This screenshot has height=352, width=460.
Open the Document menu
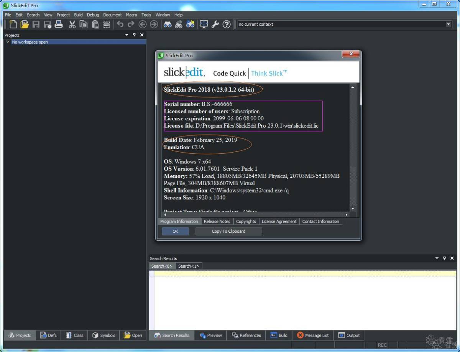pos(112,15)
